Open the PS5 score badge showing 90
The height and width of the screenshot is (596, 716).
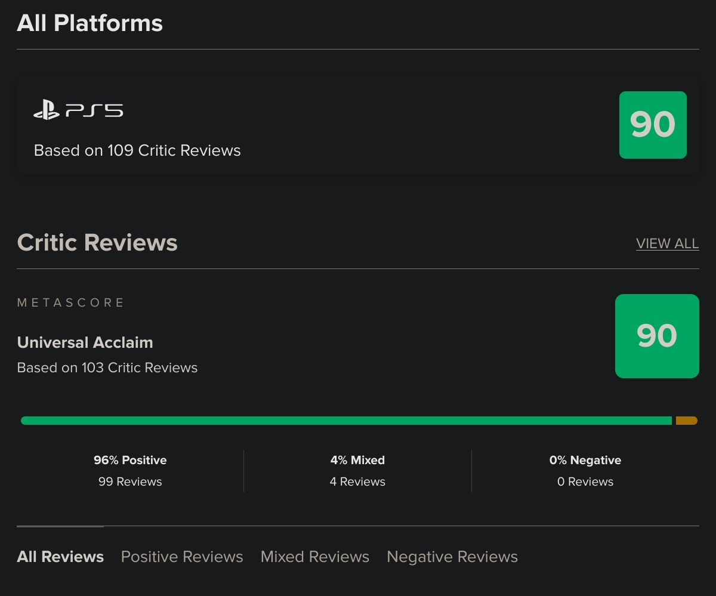653,125
